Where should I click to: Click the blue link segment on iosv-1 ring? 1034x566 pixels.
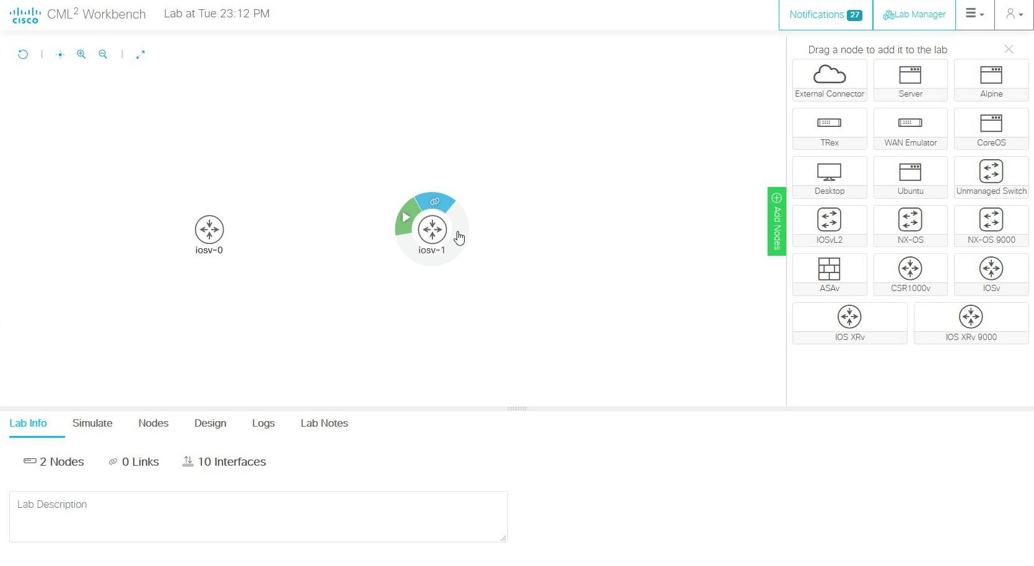pyautogui.click(x=435, y=201)
